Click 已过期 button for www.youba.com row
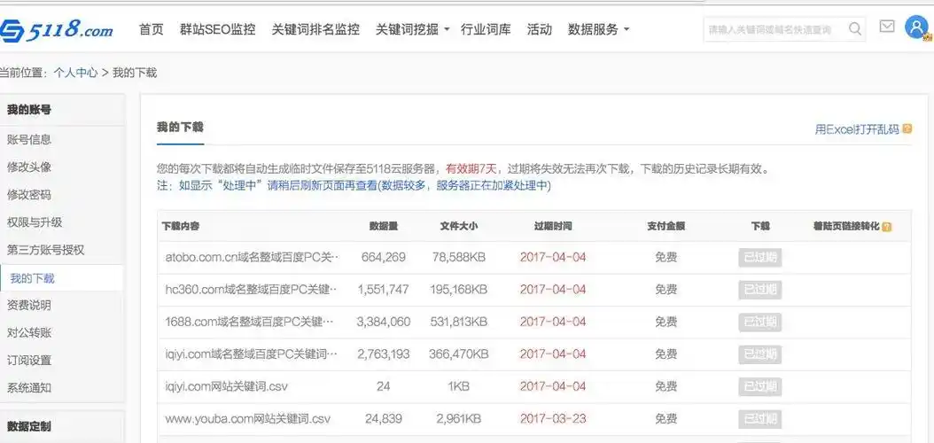This screenshot has width=934, height=443. pos(760,418)
